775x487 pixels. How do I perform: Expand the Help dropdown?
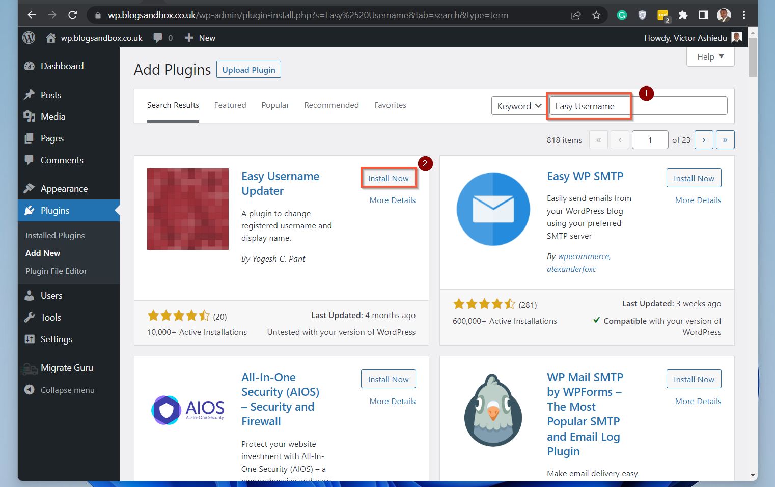click(x=710, y=56)
